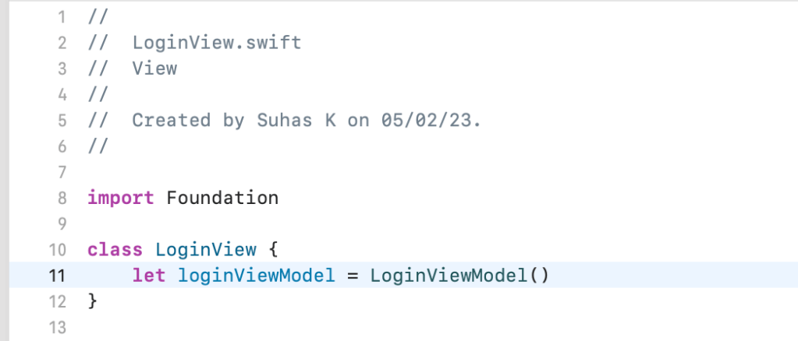Place cursor on the import keyword
798x341 pixels.
point(121,198)
